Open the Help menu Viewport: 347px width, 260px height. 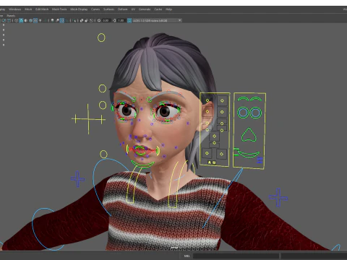coord(168,9)
